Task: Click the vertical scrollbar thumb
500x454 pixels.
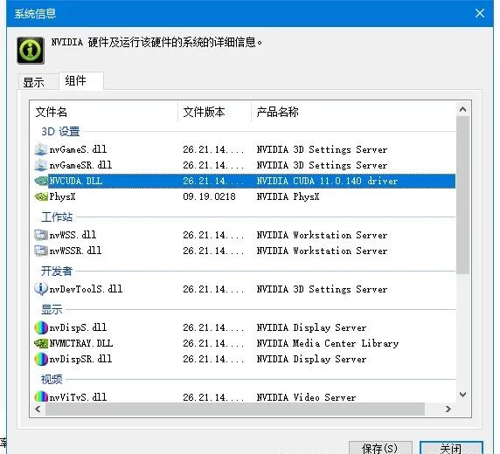Action: click(x=462, y=195)
